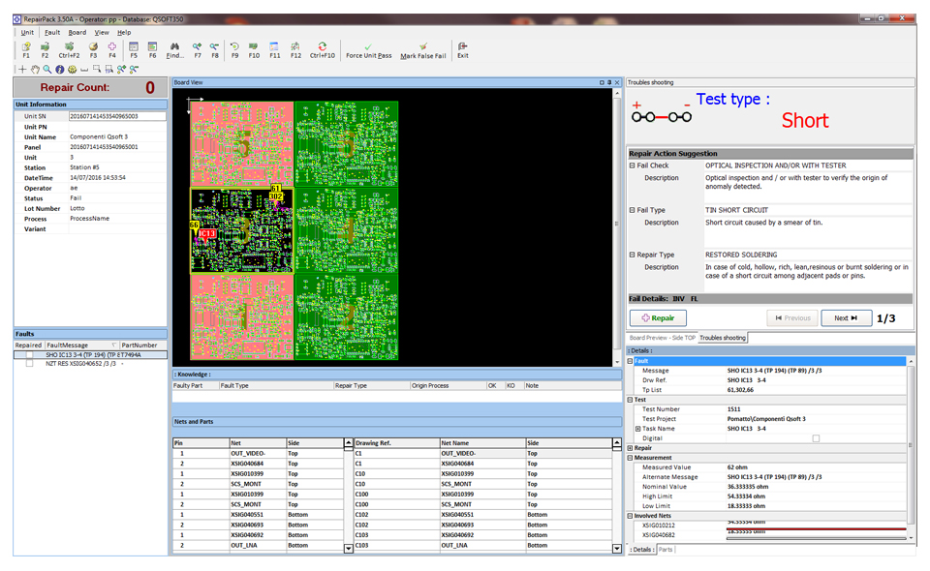
Task: Expand the Repair section in Details
Action: click(632, 448)
